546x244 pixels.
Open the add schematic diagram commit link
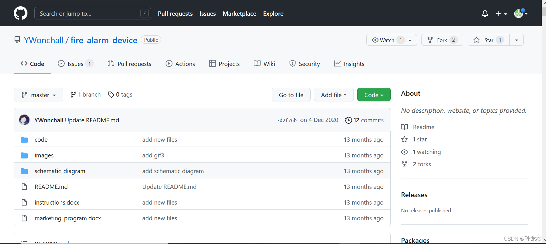[x=173, y=171]
